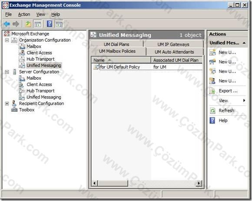Viewport: 252px width, 201px height.
Task: Click horizontal scrollbar right arrow
Action: point(199,183)
